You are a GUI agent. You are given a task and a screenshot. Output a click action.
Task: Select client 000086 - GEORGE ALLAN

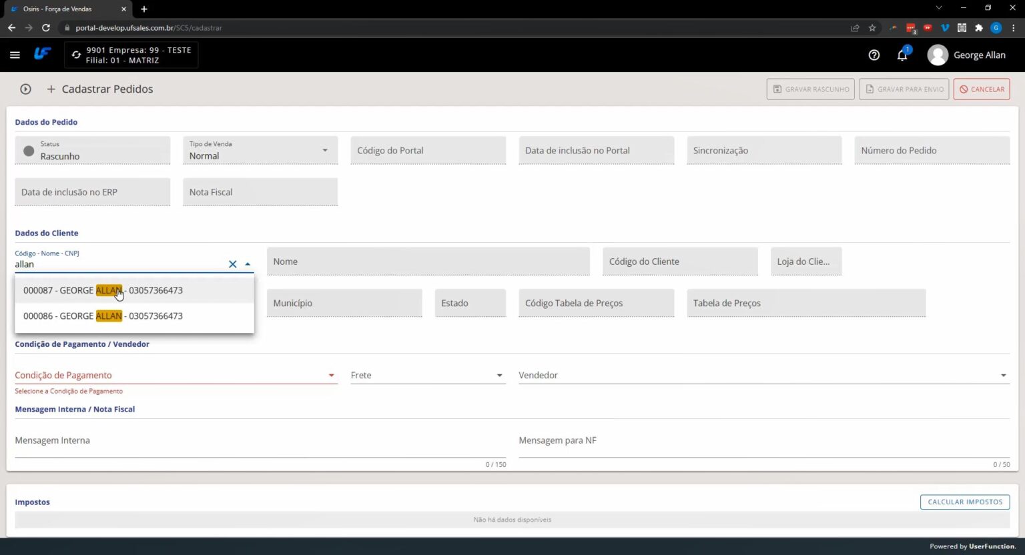tap(103, 316)
